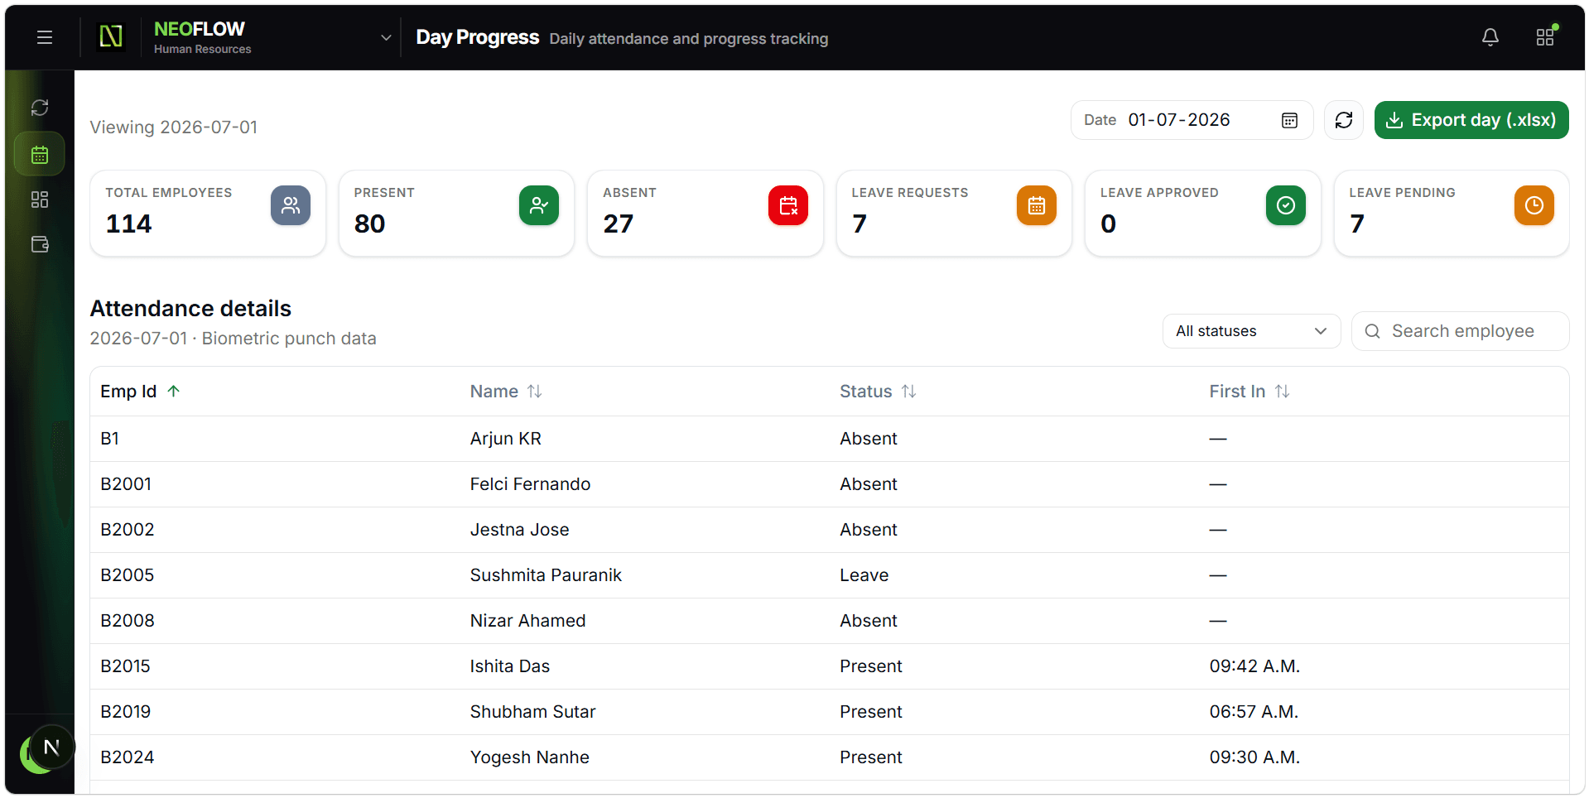
Task: Open the hamburger menu
Action: point(45,37)
